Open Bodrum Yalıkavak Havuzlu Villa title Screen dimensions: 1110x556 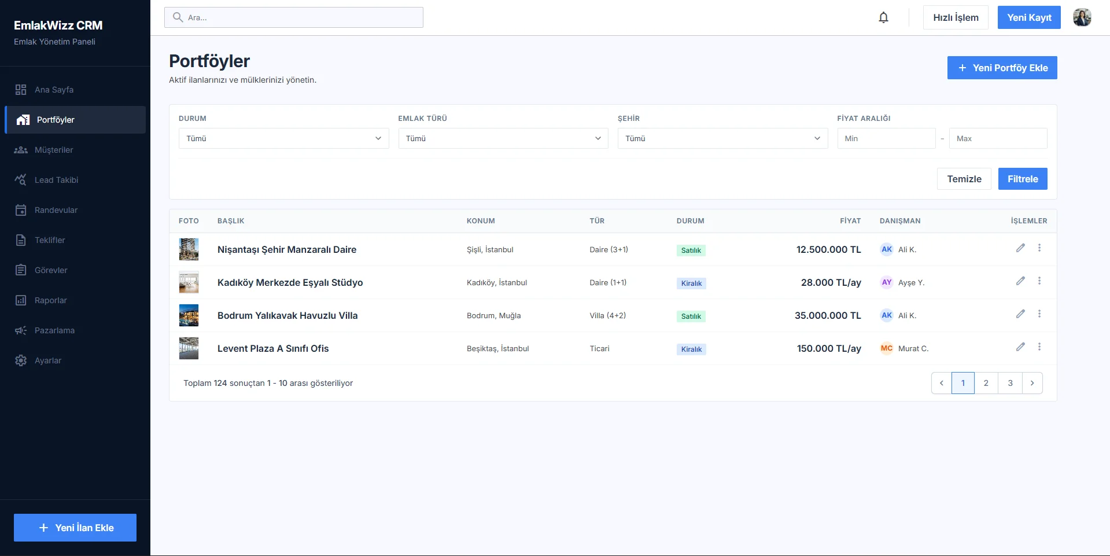tap(287, 315)
